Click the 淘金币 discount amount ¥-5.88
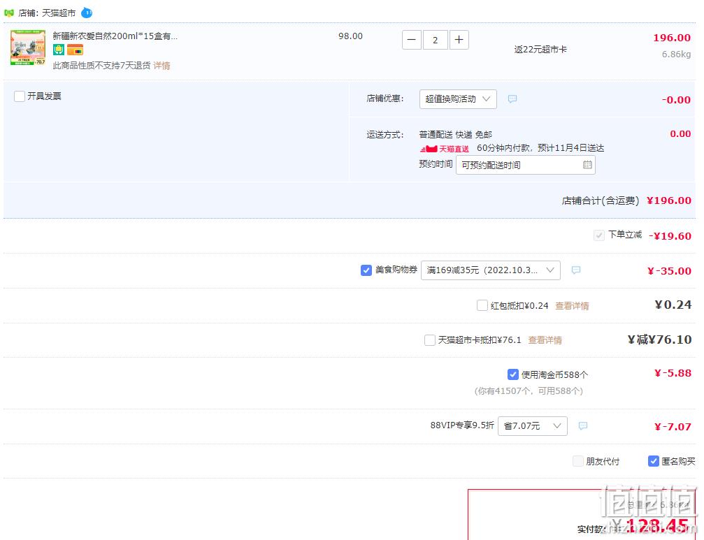 point(673,373)
